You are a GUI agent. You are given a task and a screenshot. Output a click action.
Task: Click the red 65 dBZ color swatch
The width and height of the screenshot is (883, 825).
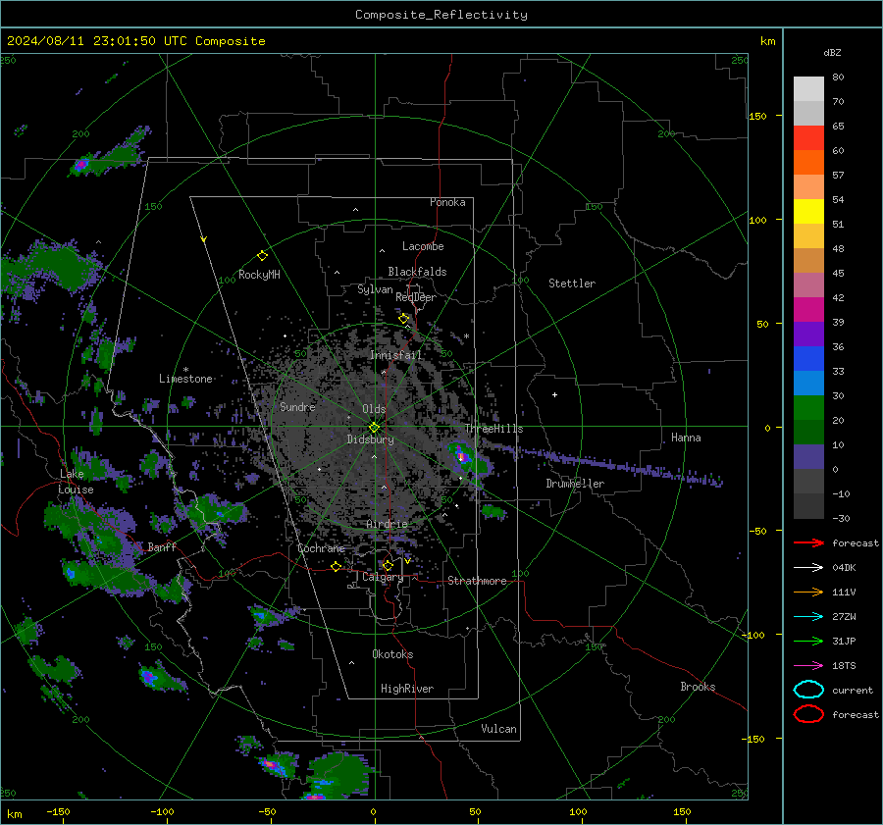click(x=808, y=137)
